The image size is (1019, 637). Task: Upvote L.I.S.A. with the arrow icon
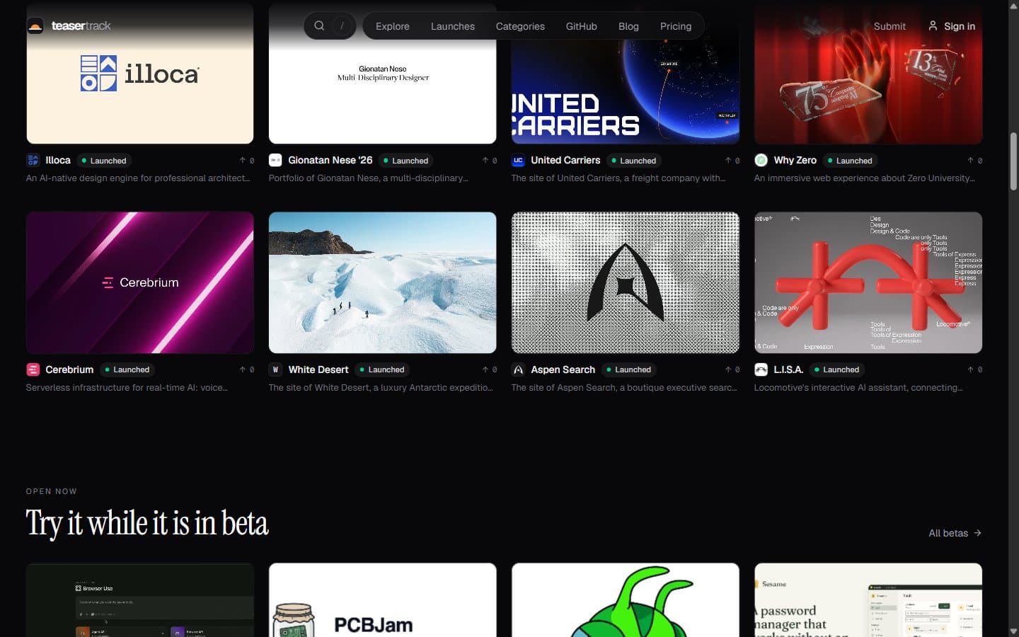[970, 369]
